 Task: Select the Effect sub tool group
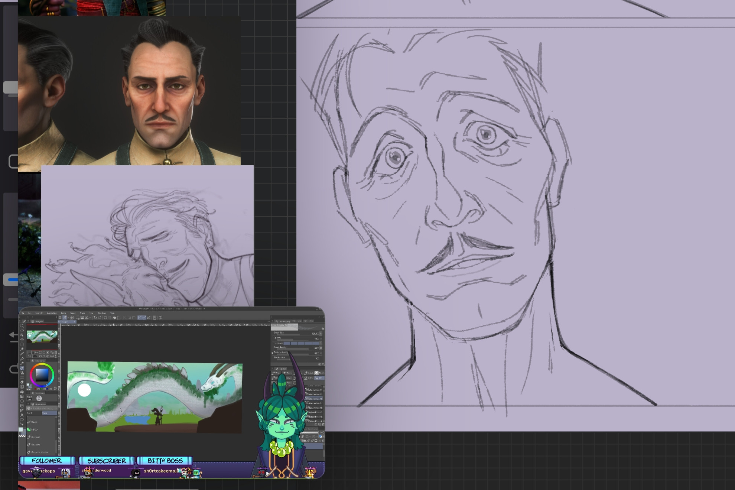coord(319,378)
